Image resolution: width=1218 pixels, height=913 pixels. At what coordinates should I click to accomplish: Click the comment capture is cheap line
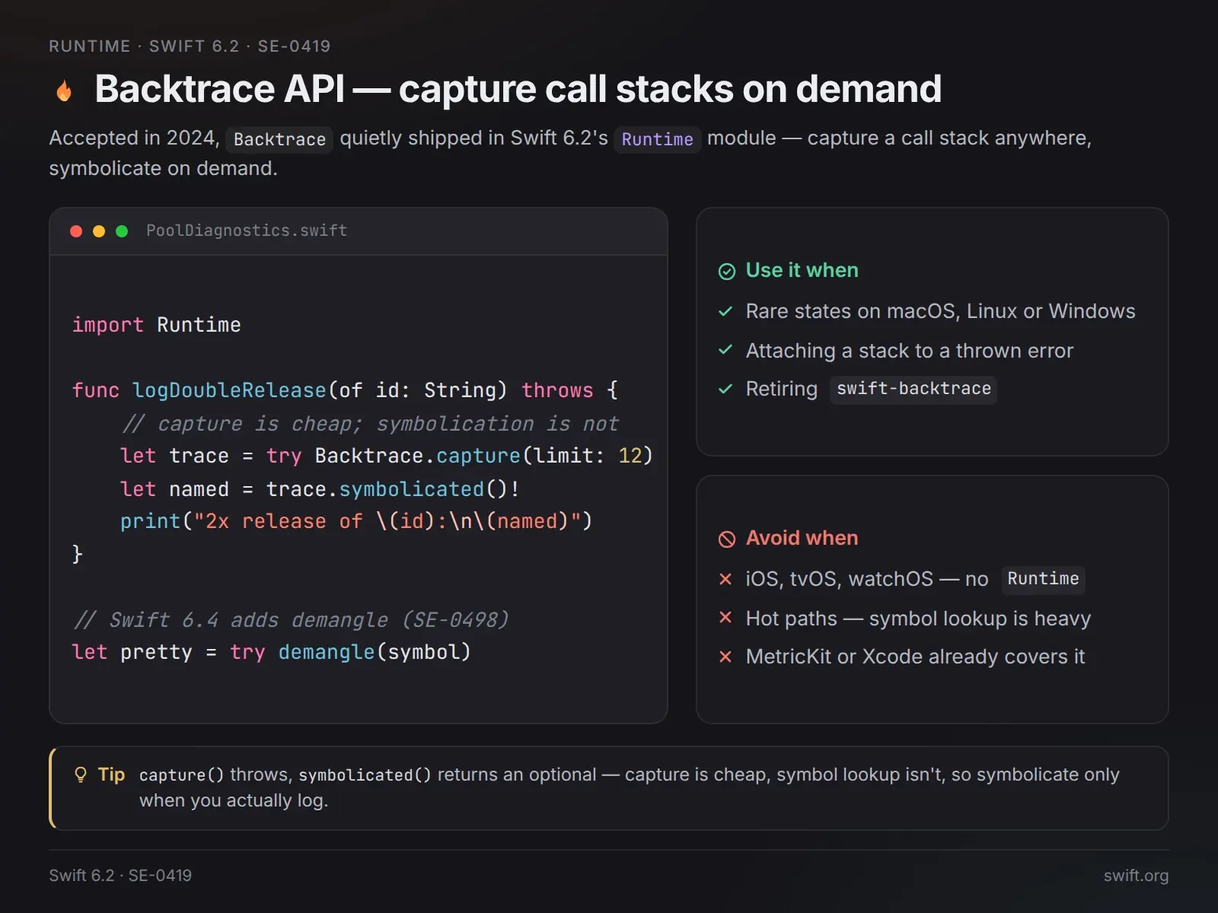tap(370, 424)
